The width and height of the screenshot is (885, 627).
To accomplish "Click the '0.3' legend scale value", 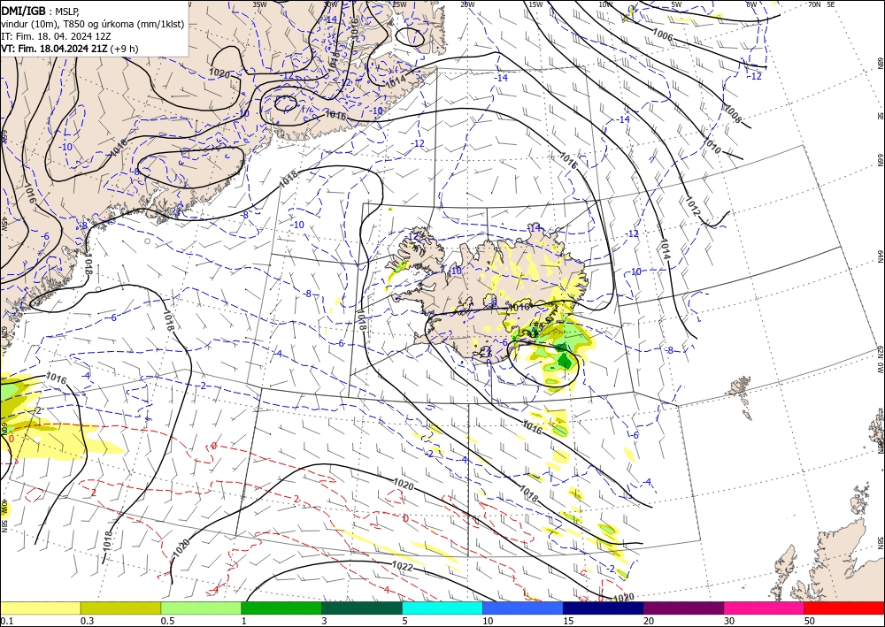I will 87,621.
